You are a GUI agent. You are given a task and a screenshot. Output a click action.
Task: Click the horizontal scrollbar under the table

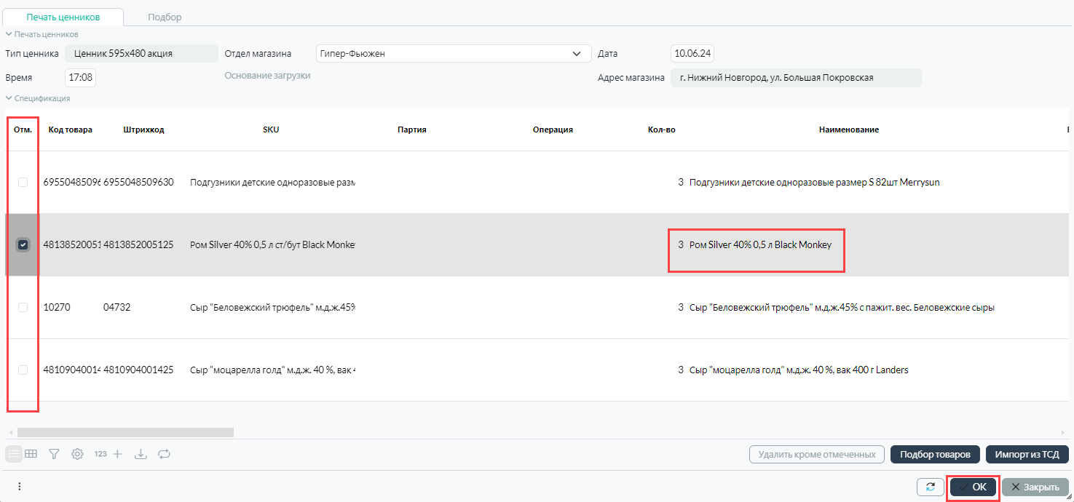(x=125, y=432)
